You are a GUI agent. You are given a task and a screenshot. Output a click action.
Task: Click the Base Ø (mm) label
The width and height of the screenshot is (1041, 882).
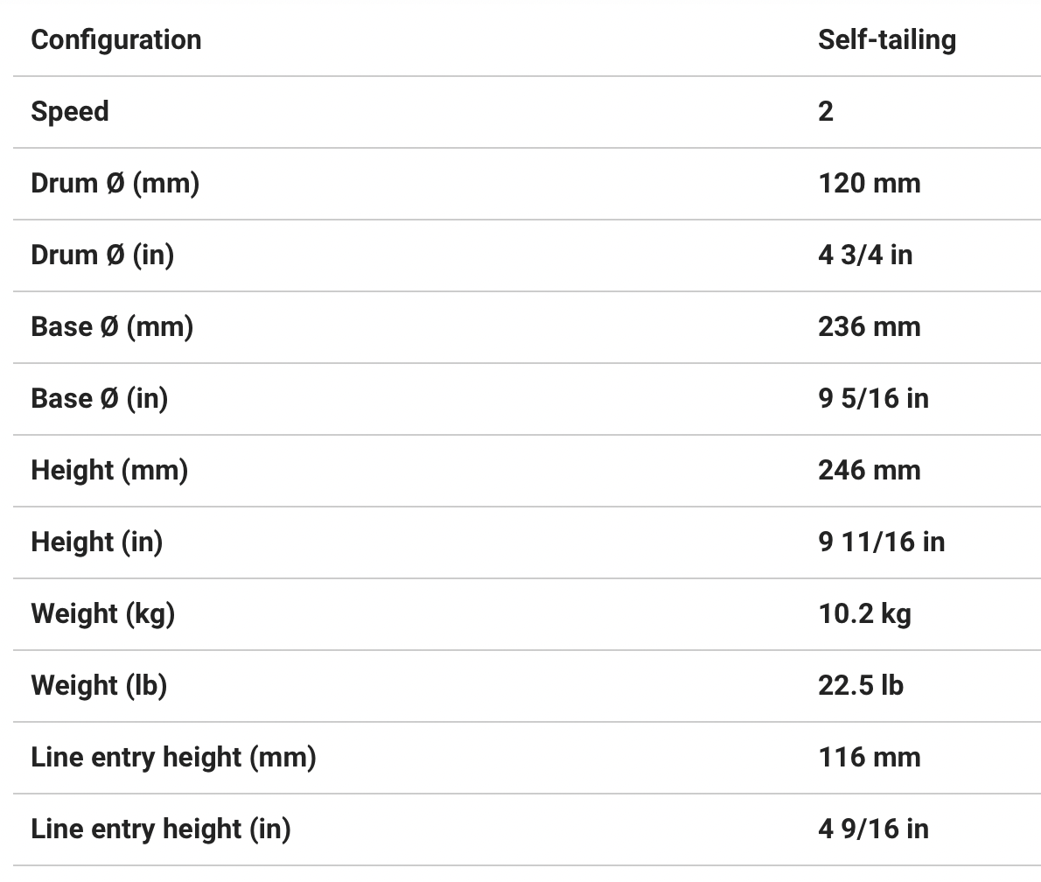(x=112, y=327)
